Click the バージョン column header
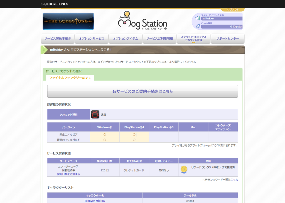Screen dimensions: 285x203 [68, 127]
